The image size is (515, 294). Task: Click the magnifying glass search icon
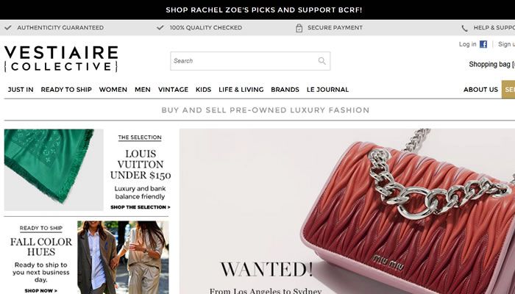point(322,61)
